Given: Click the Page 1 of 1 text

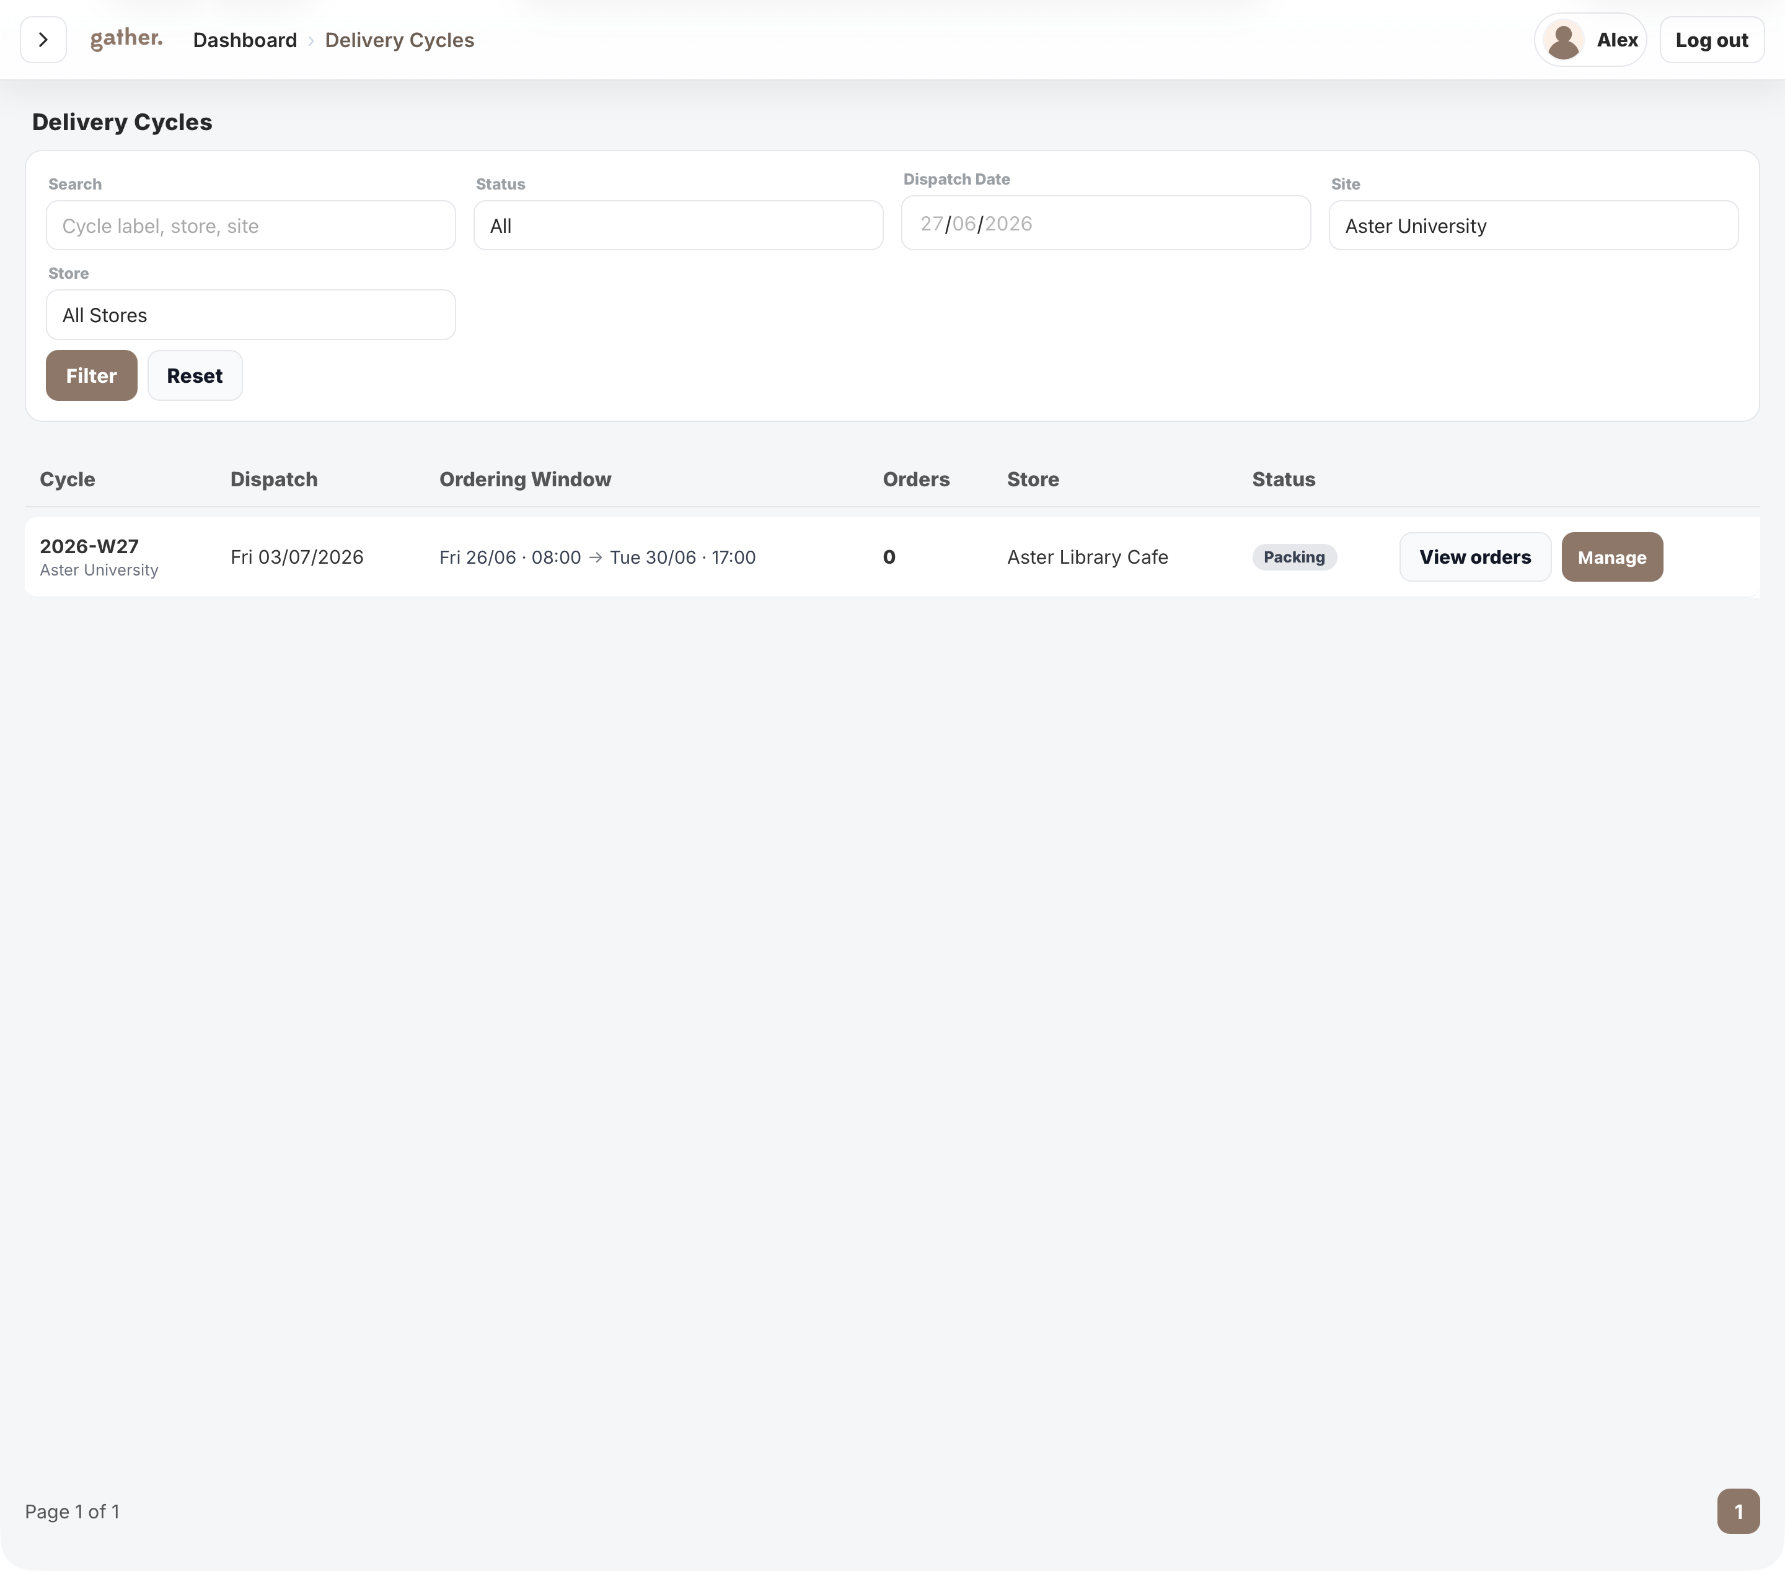Looking at the screenshot, I should click(73, 1512).
